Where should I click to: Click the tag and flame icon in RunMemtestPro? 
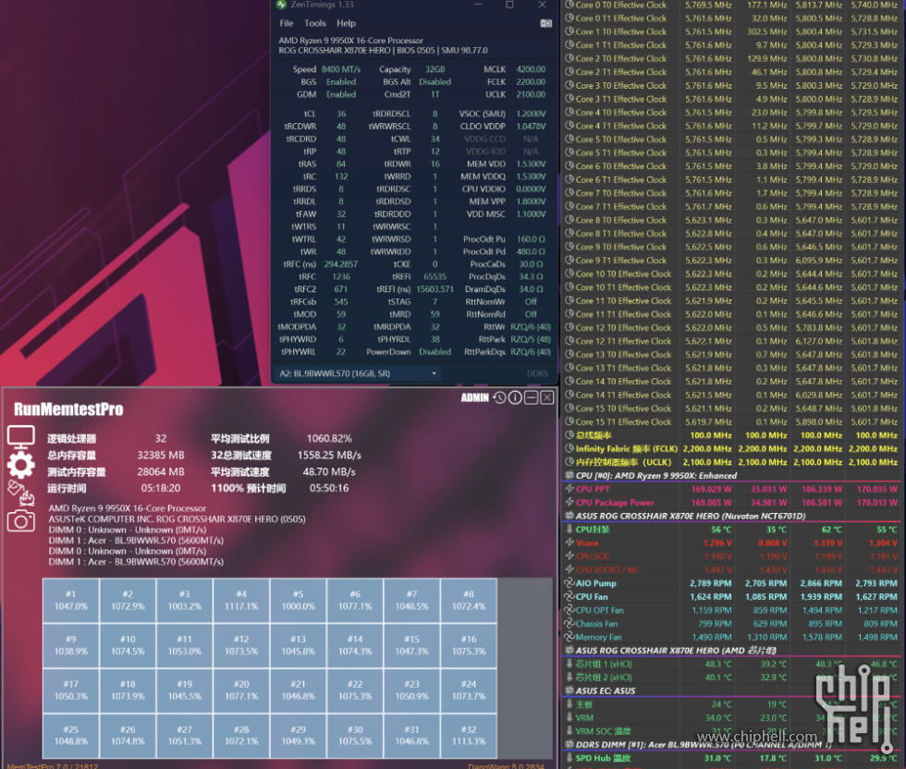20,493
